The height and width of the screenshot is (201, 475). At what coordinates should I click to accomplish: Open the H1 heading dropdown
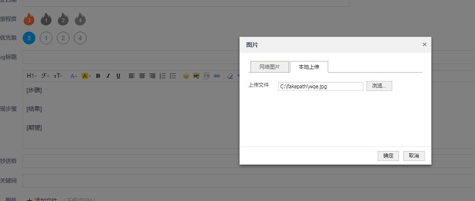coord(32,76)
